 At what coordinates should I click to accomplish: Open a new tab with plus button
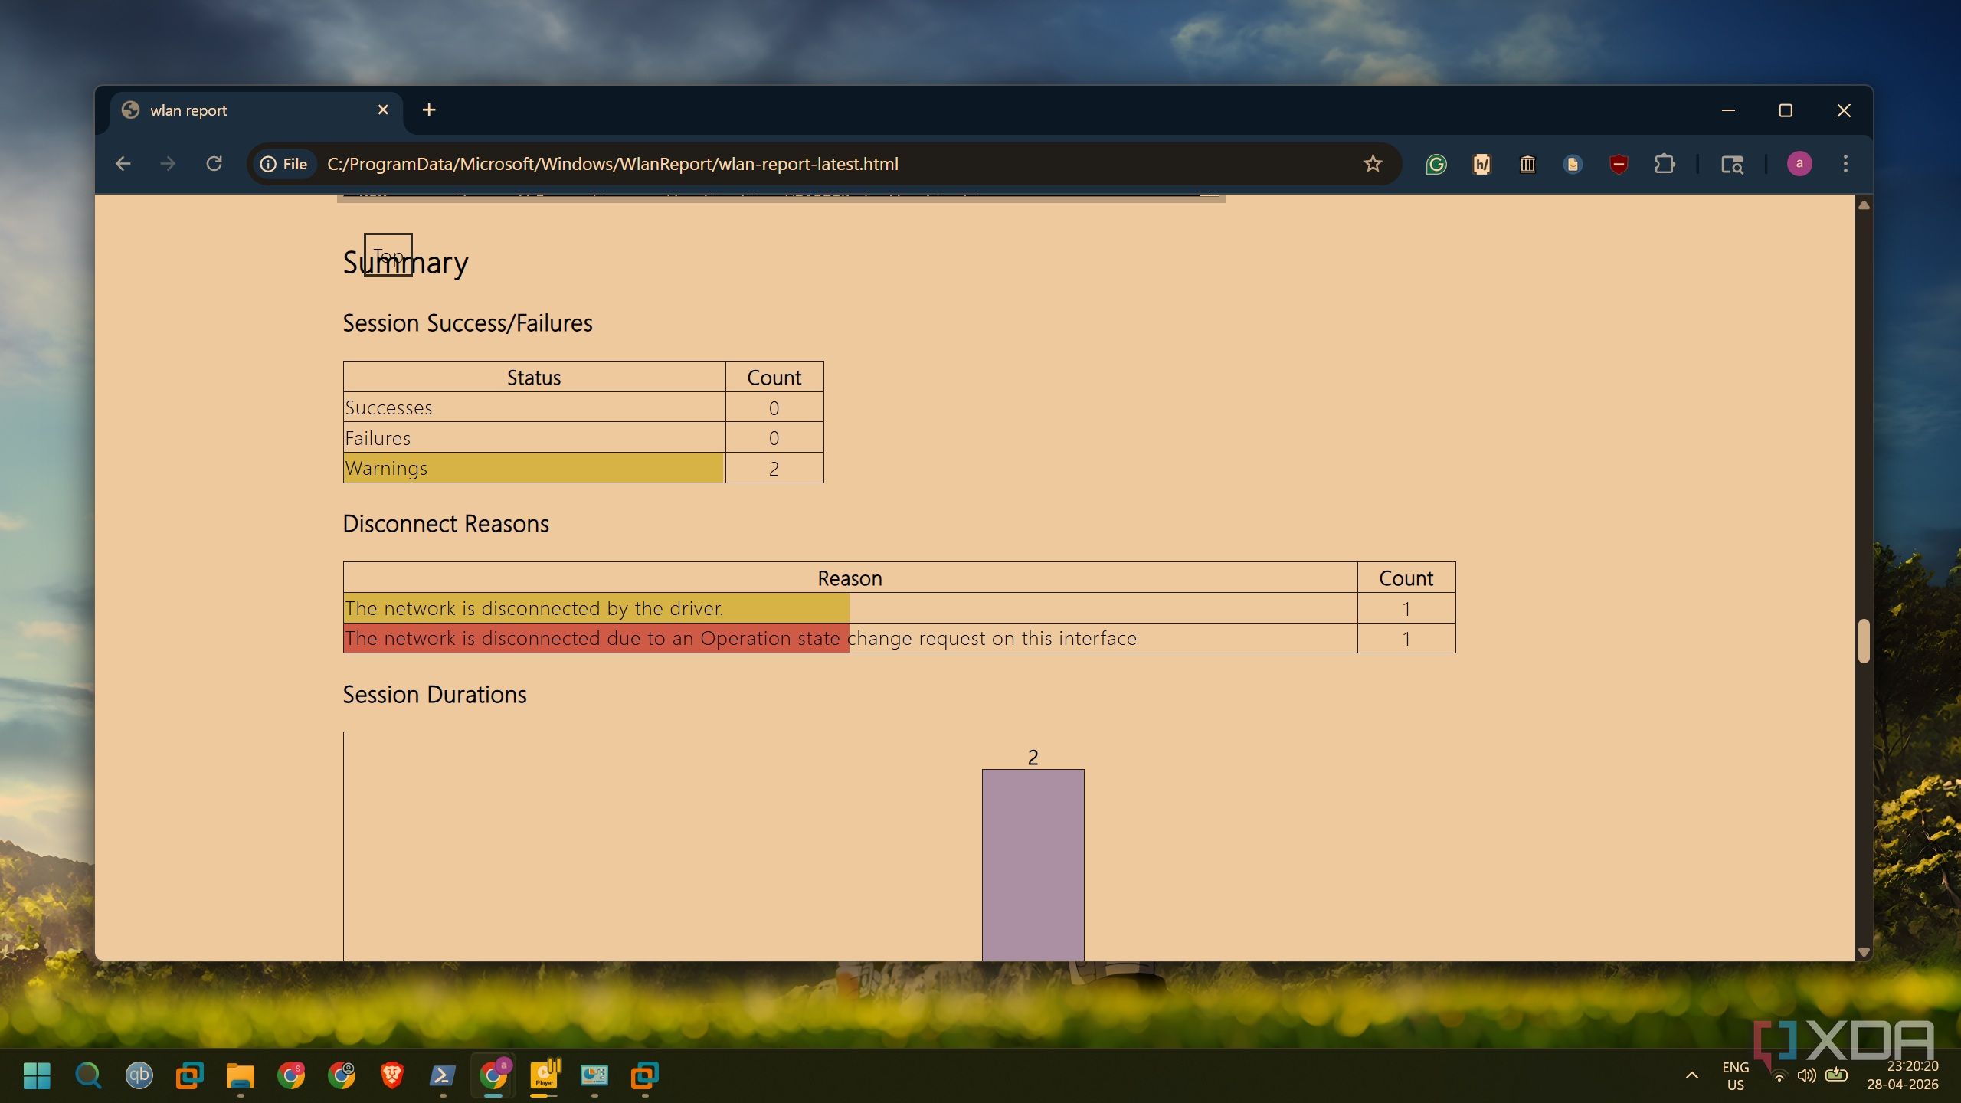pos(429,110)
